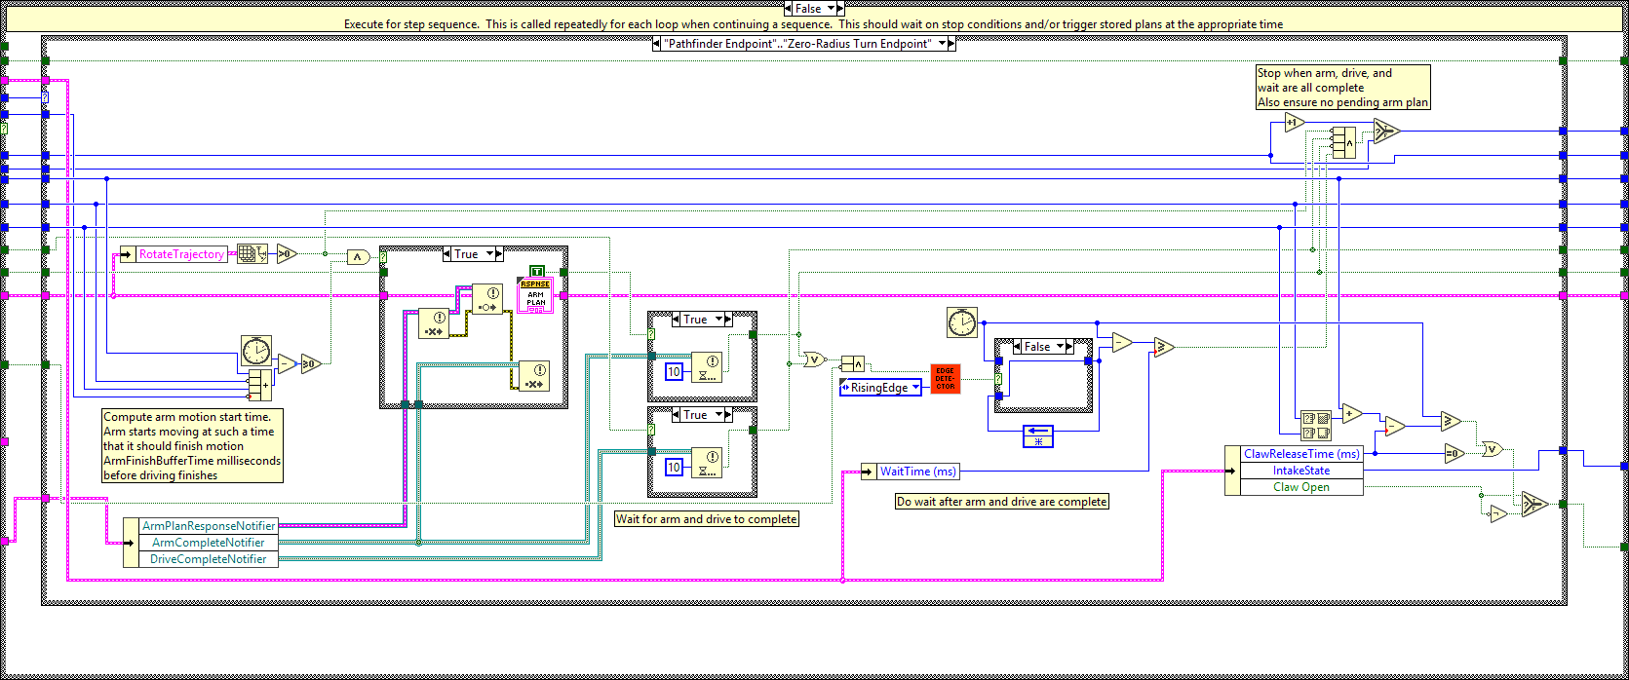Select Tick Count clock above the False case
1629x680 pixels.
pos(961,322)
